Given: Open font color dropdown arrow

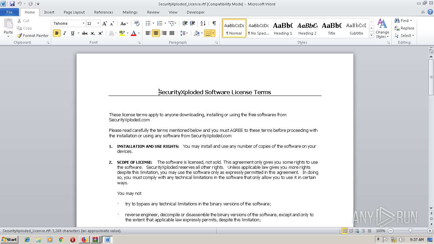Looking at the screenshot, I should click(139, 33).
